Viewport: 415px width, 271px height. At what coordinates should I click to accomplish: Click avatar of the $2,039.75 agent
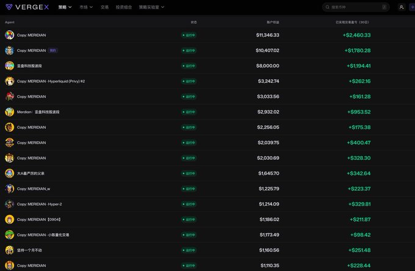[10, 142]
